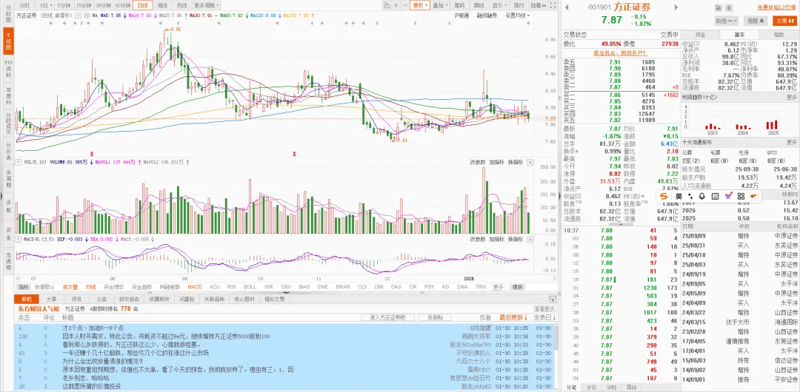
Task: Click 查看更多 button in 股吧 panel
Action: (544, 309)
